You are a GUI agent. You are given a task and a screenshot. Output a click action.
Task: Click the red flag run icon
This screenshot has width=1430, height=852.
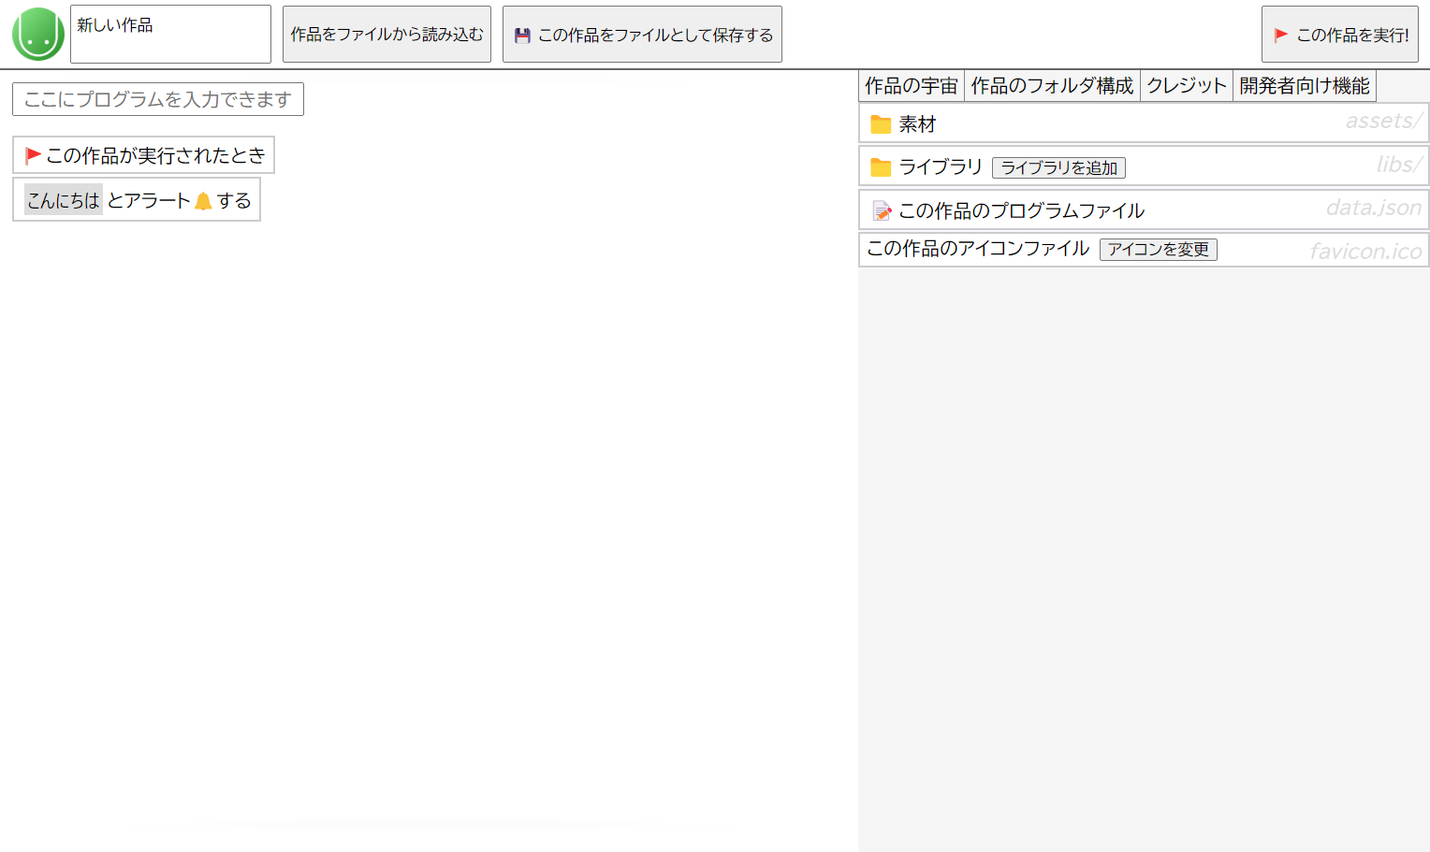click(1280, 36)
